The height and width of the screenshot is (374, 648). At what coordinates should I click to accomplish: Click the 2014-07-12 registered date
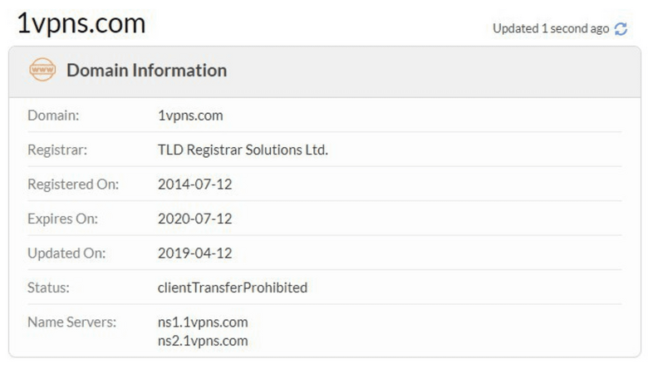(194, 185)
